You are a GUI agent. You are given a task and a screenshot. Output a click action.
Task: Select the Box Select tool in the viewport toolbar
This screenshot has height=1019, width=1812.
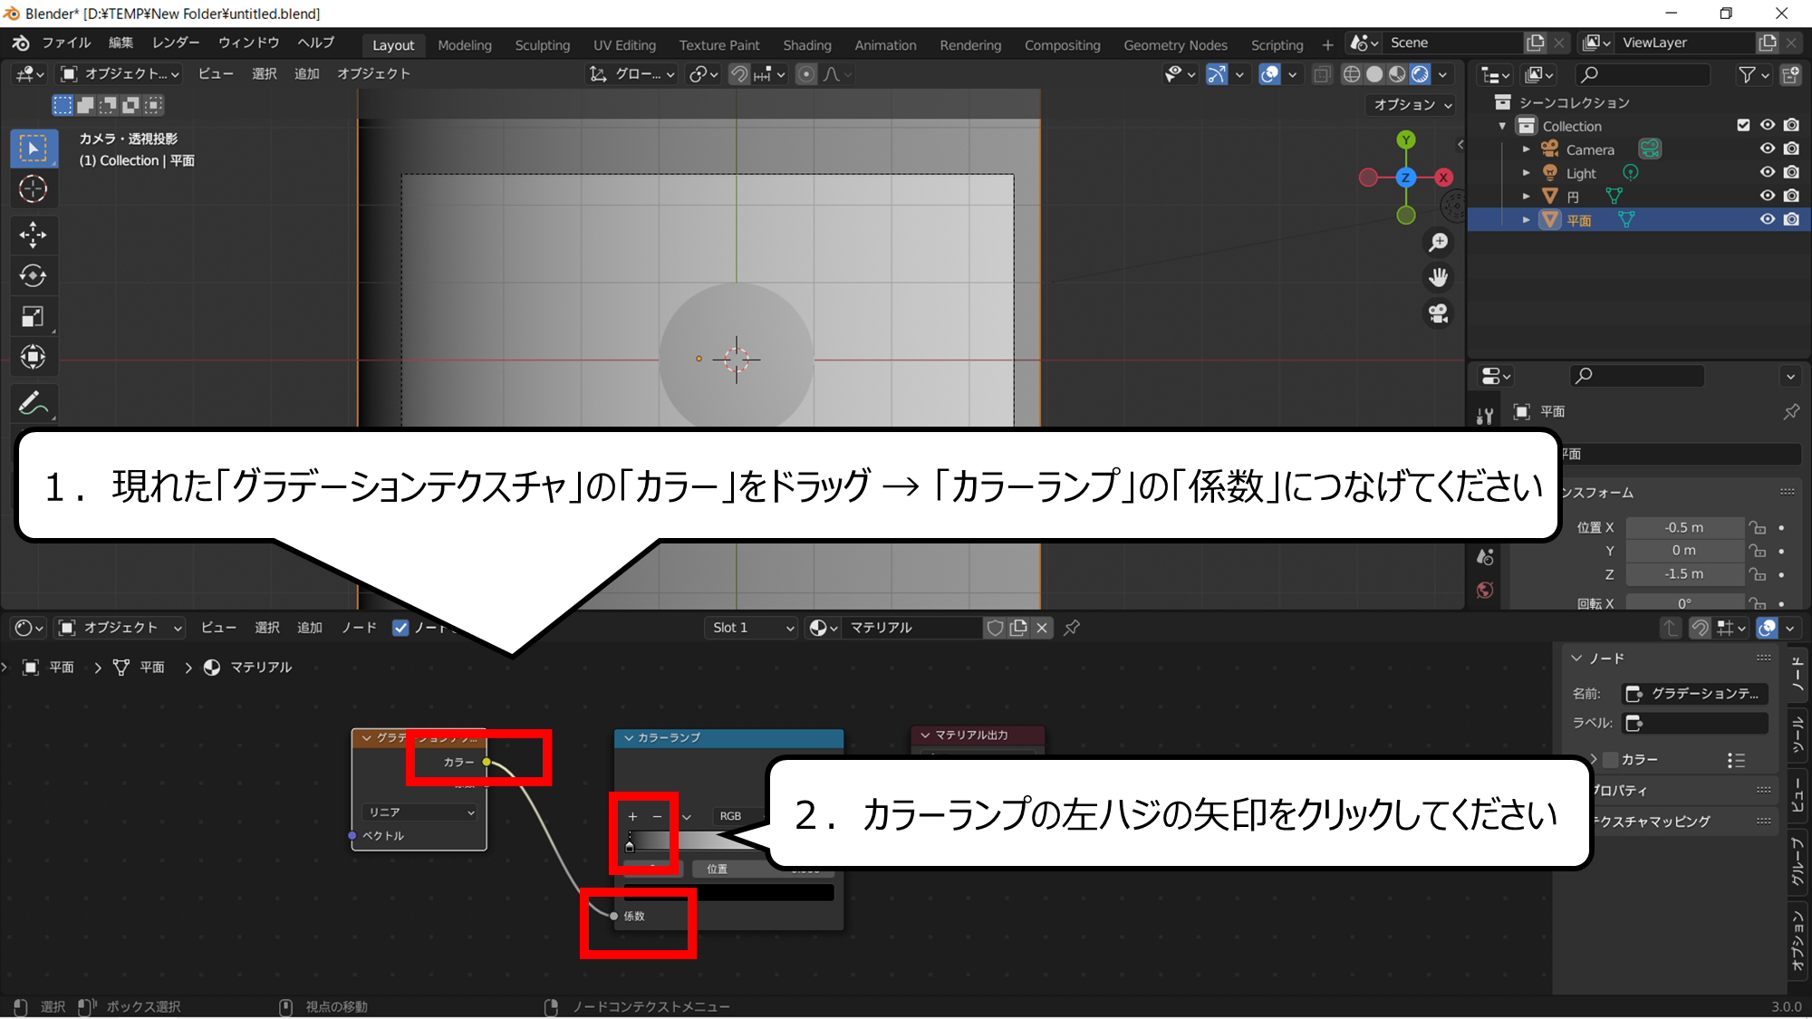(x=34, y=149)
